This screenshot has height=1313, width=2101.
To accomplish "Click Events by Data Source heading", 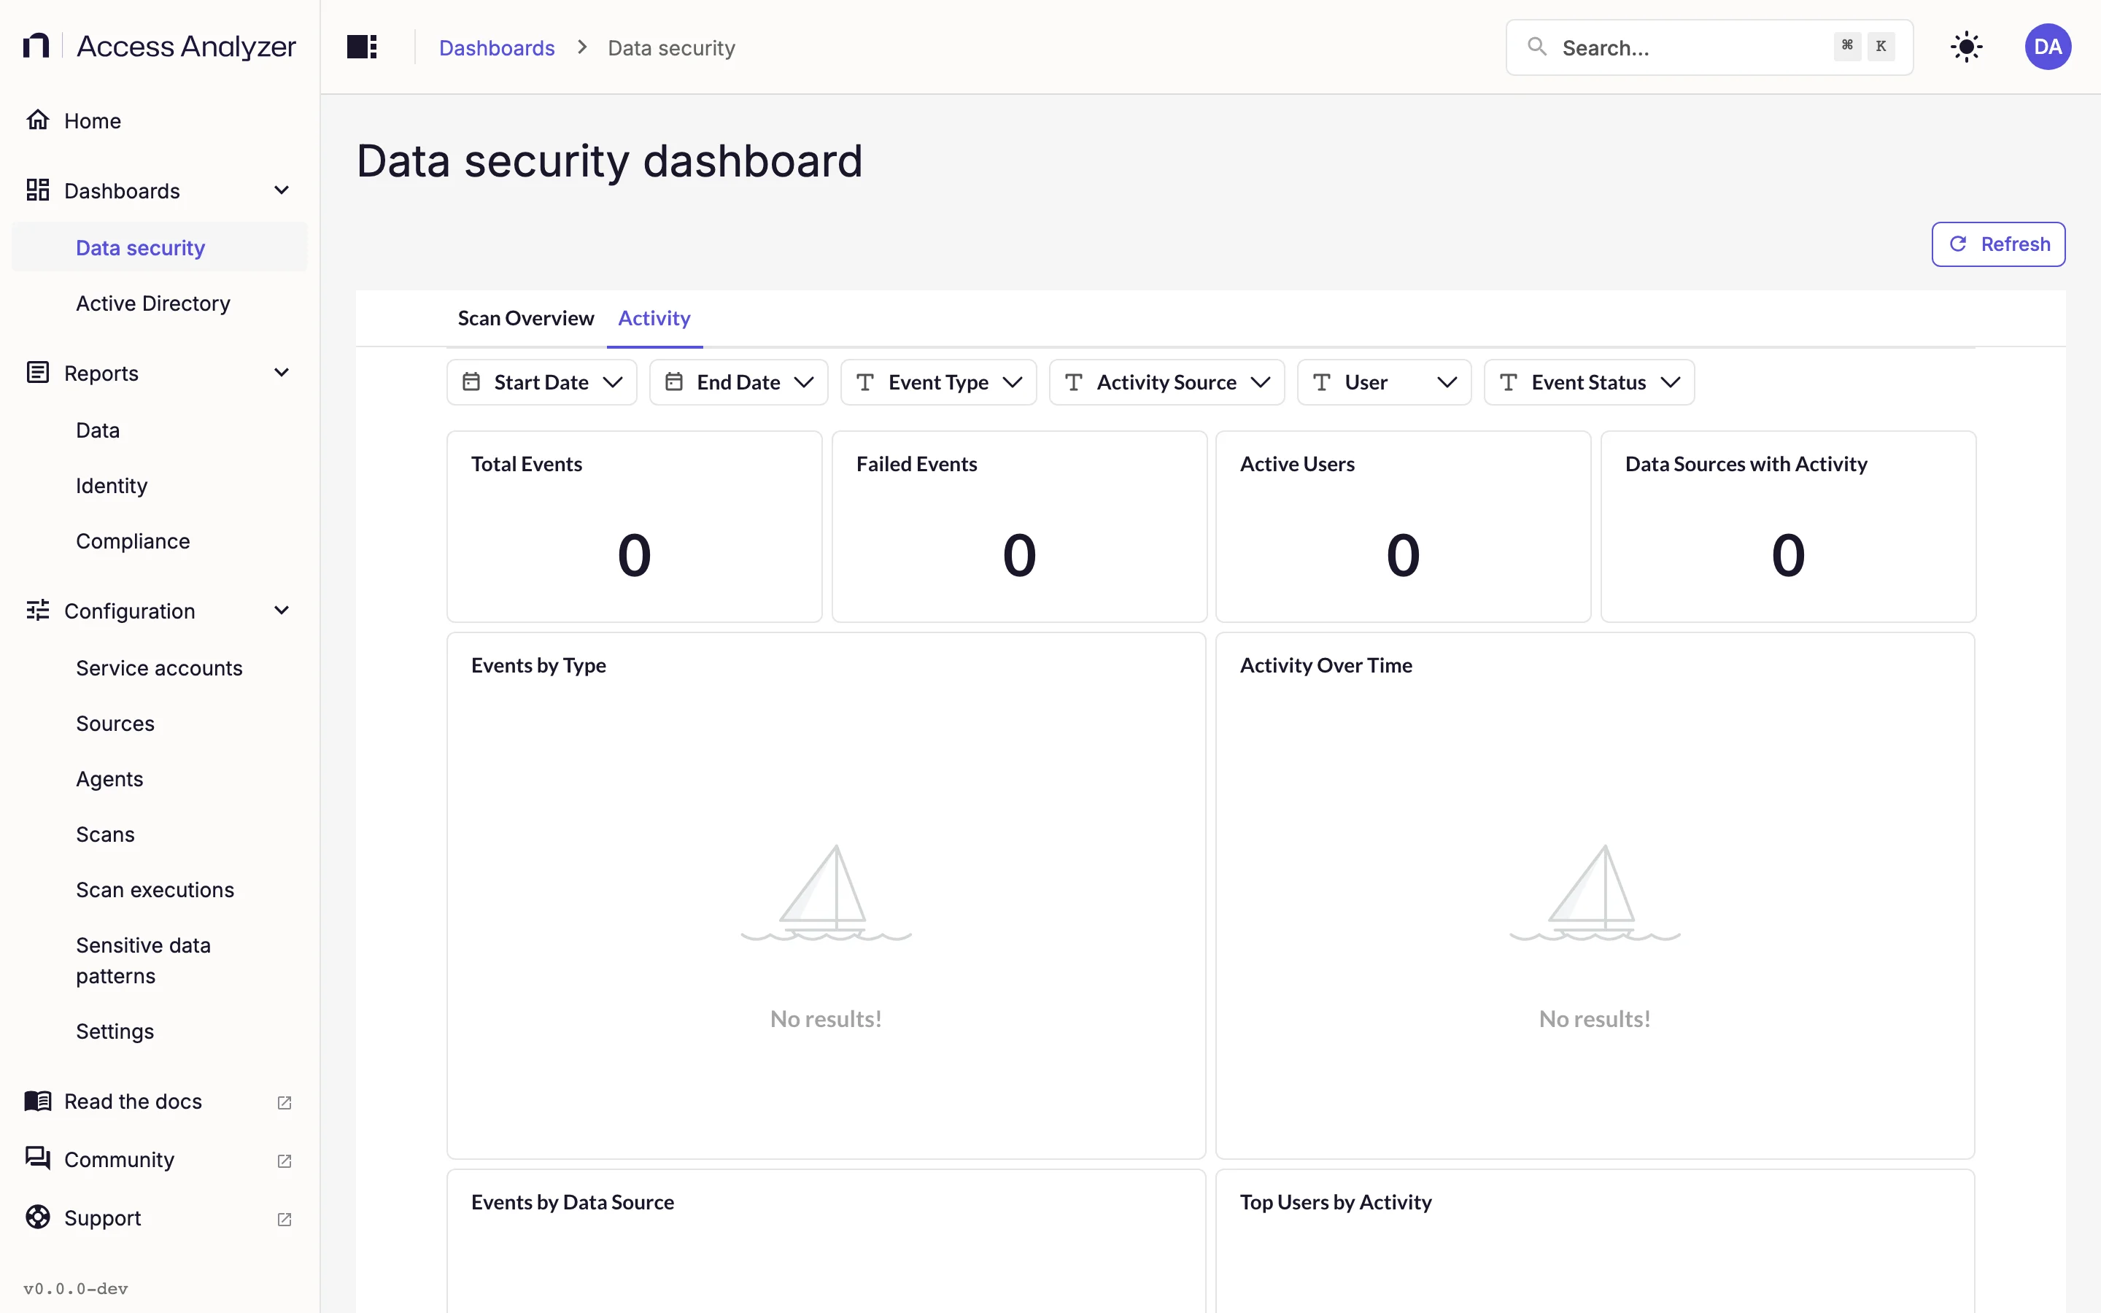I will click(x=572, y=1202).
